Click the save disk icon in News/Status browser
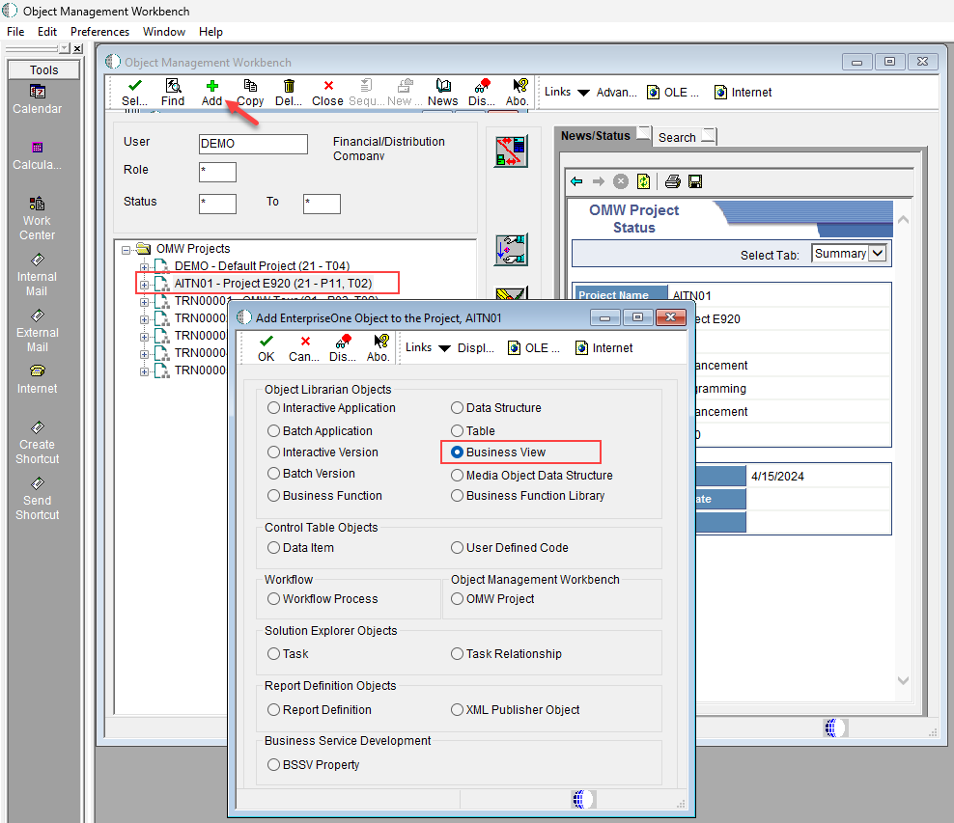954x823 pixels. [695, 181]
